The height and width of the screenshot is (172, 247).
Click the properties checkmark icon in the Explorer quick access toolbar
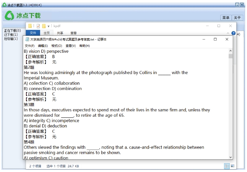coord(38,26)
